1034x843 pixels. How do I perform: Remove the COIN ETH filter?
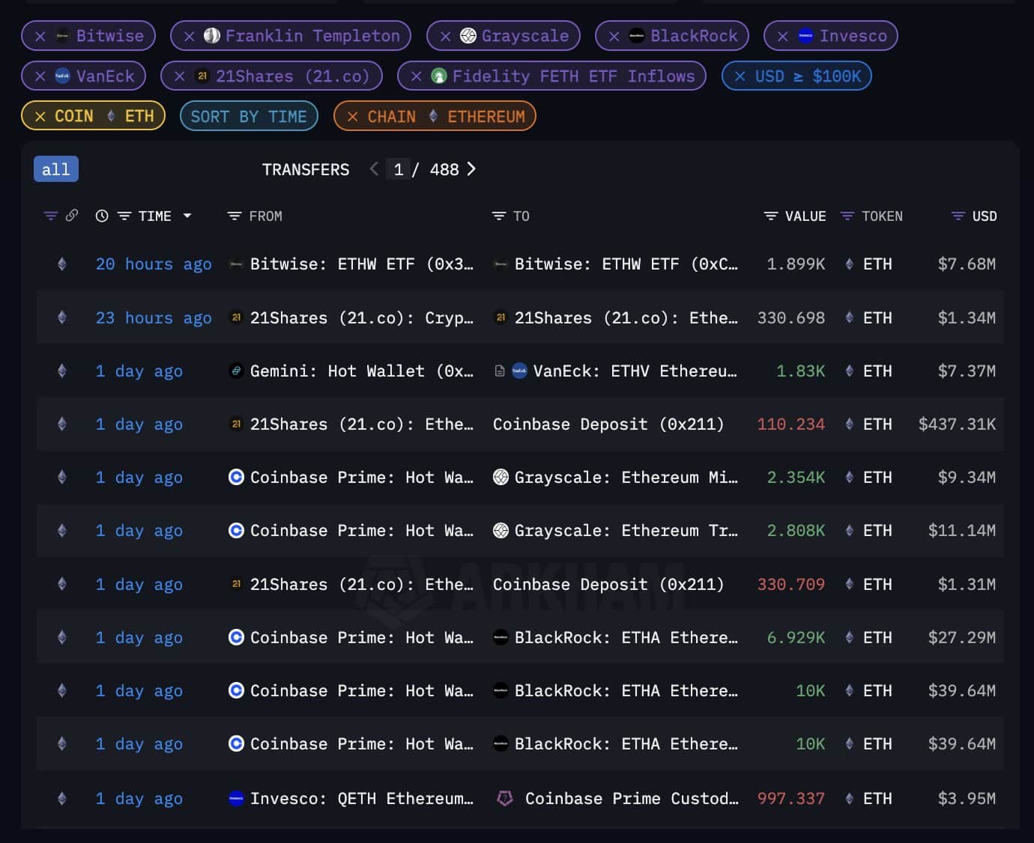tap(40, 117)
